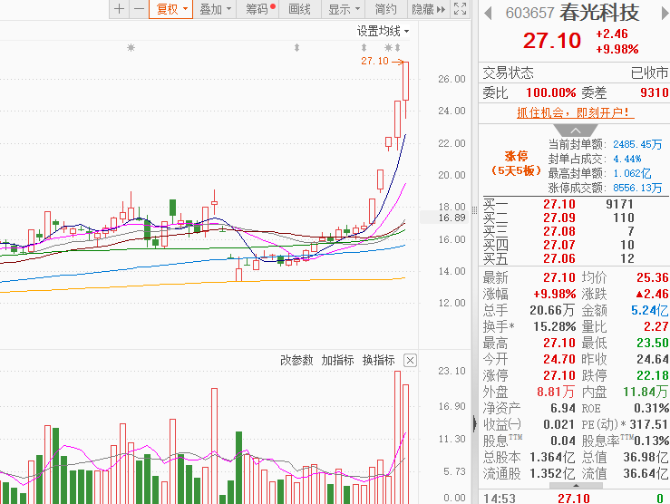Click the side panel collapse arrow handle

(475, 423)
